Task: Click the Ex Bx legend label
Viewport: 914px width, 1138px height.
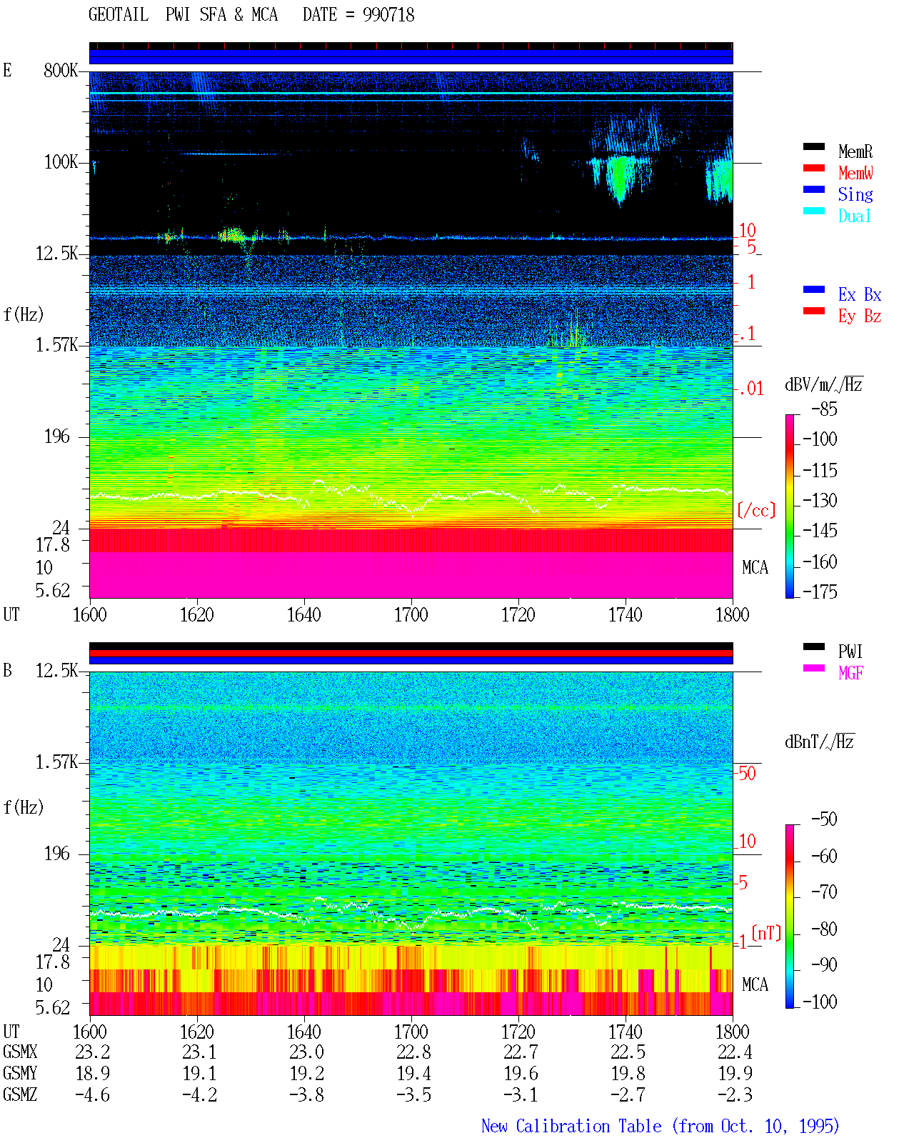Action: click(x=860, y=294)
